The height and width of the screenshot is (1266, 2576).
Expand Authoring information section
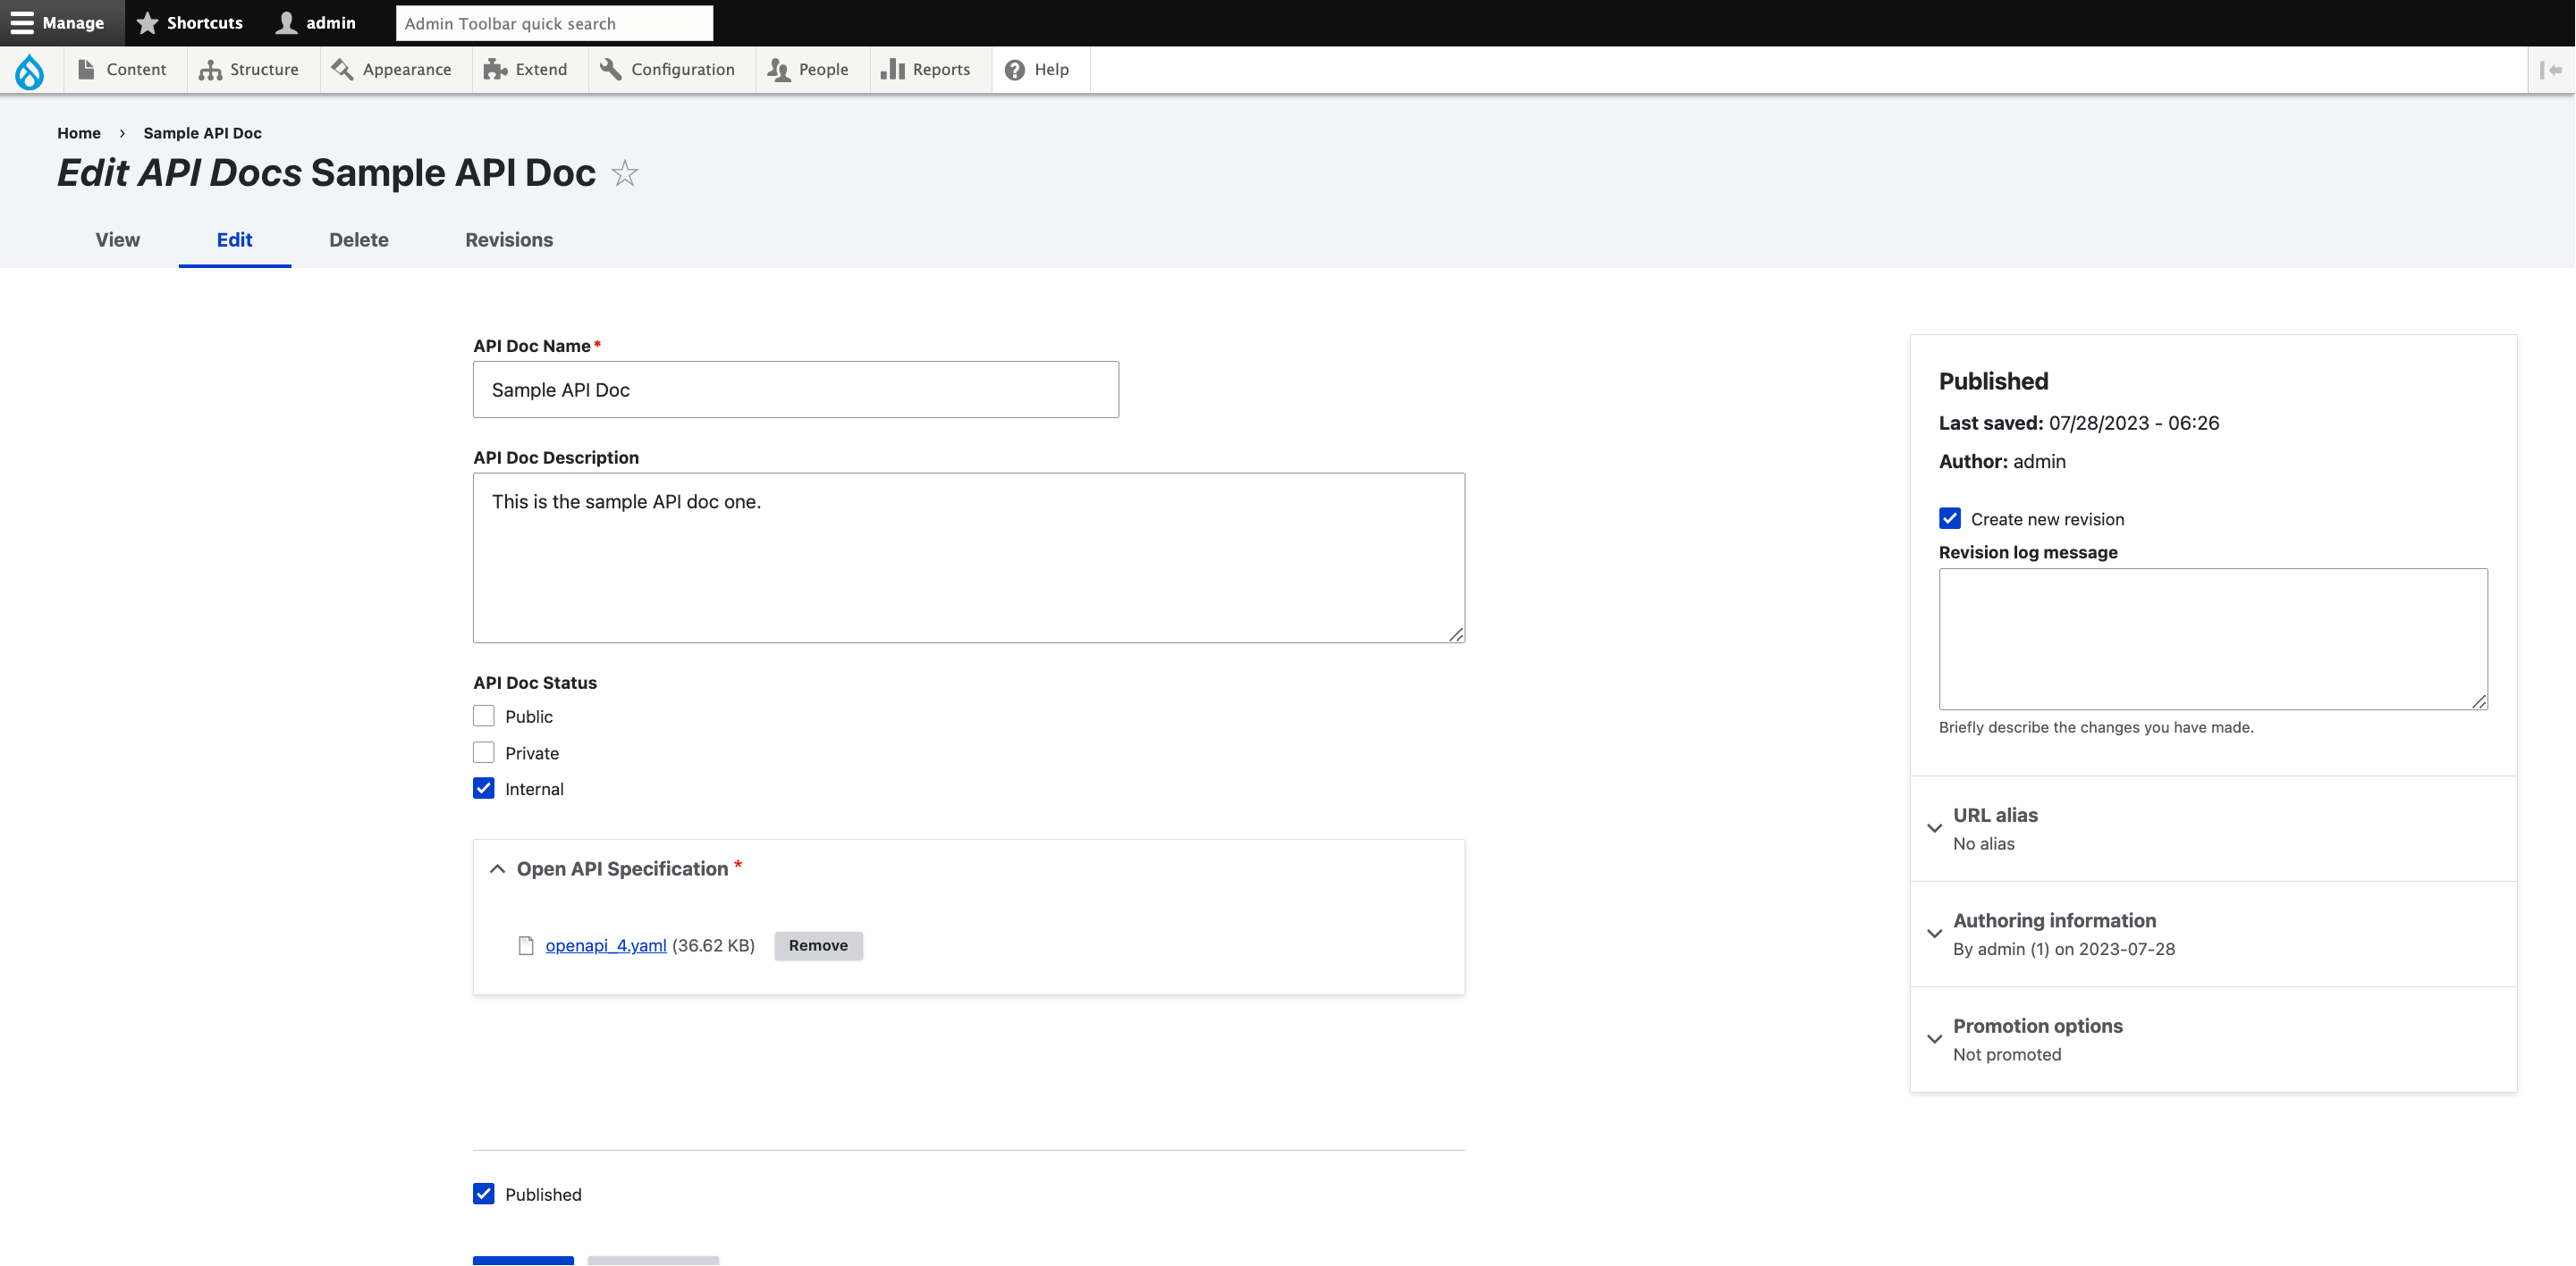coord(2054,920)
